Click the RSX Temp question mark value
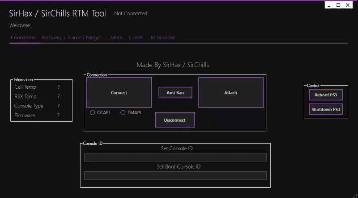This screenshot has height=198, width=358. pos(59,96)
